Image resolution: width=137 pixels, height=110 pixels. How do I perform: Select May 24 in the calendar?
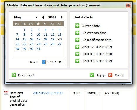(38, 44)
